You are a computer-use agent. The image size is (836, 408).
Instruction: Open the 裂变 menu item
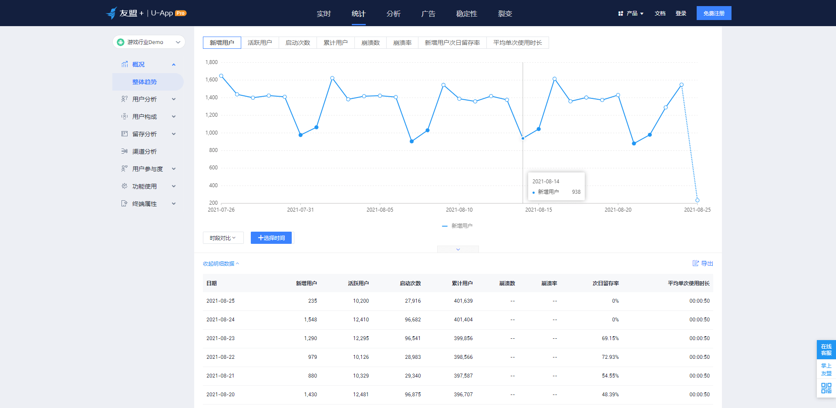504,13
